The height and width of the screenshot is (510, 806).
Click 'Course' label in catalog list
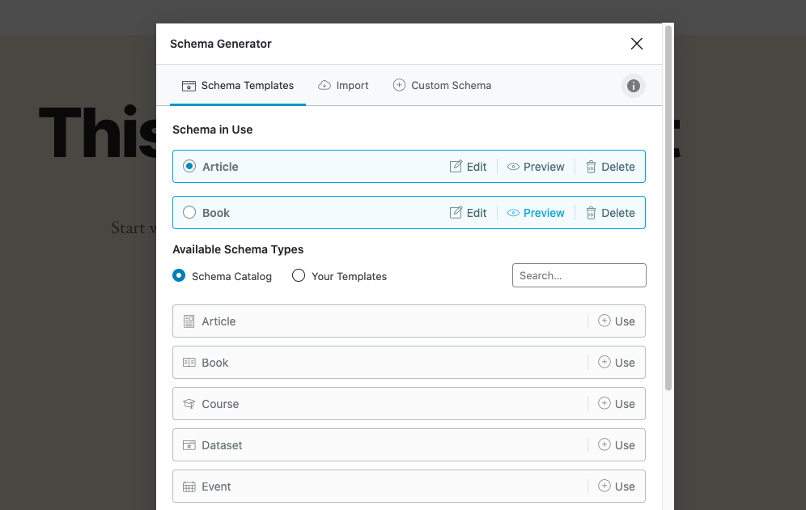[x=220, y=404]
